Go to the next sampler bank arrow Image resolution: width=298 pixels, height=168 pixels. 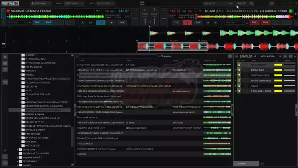(280, 56)
